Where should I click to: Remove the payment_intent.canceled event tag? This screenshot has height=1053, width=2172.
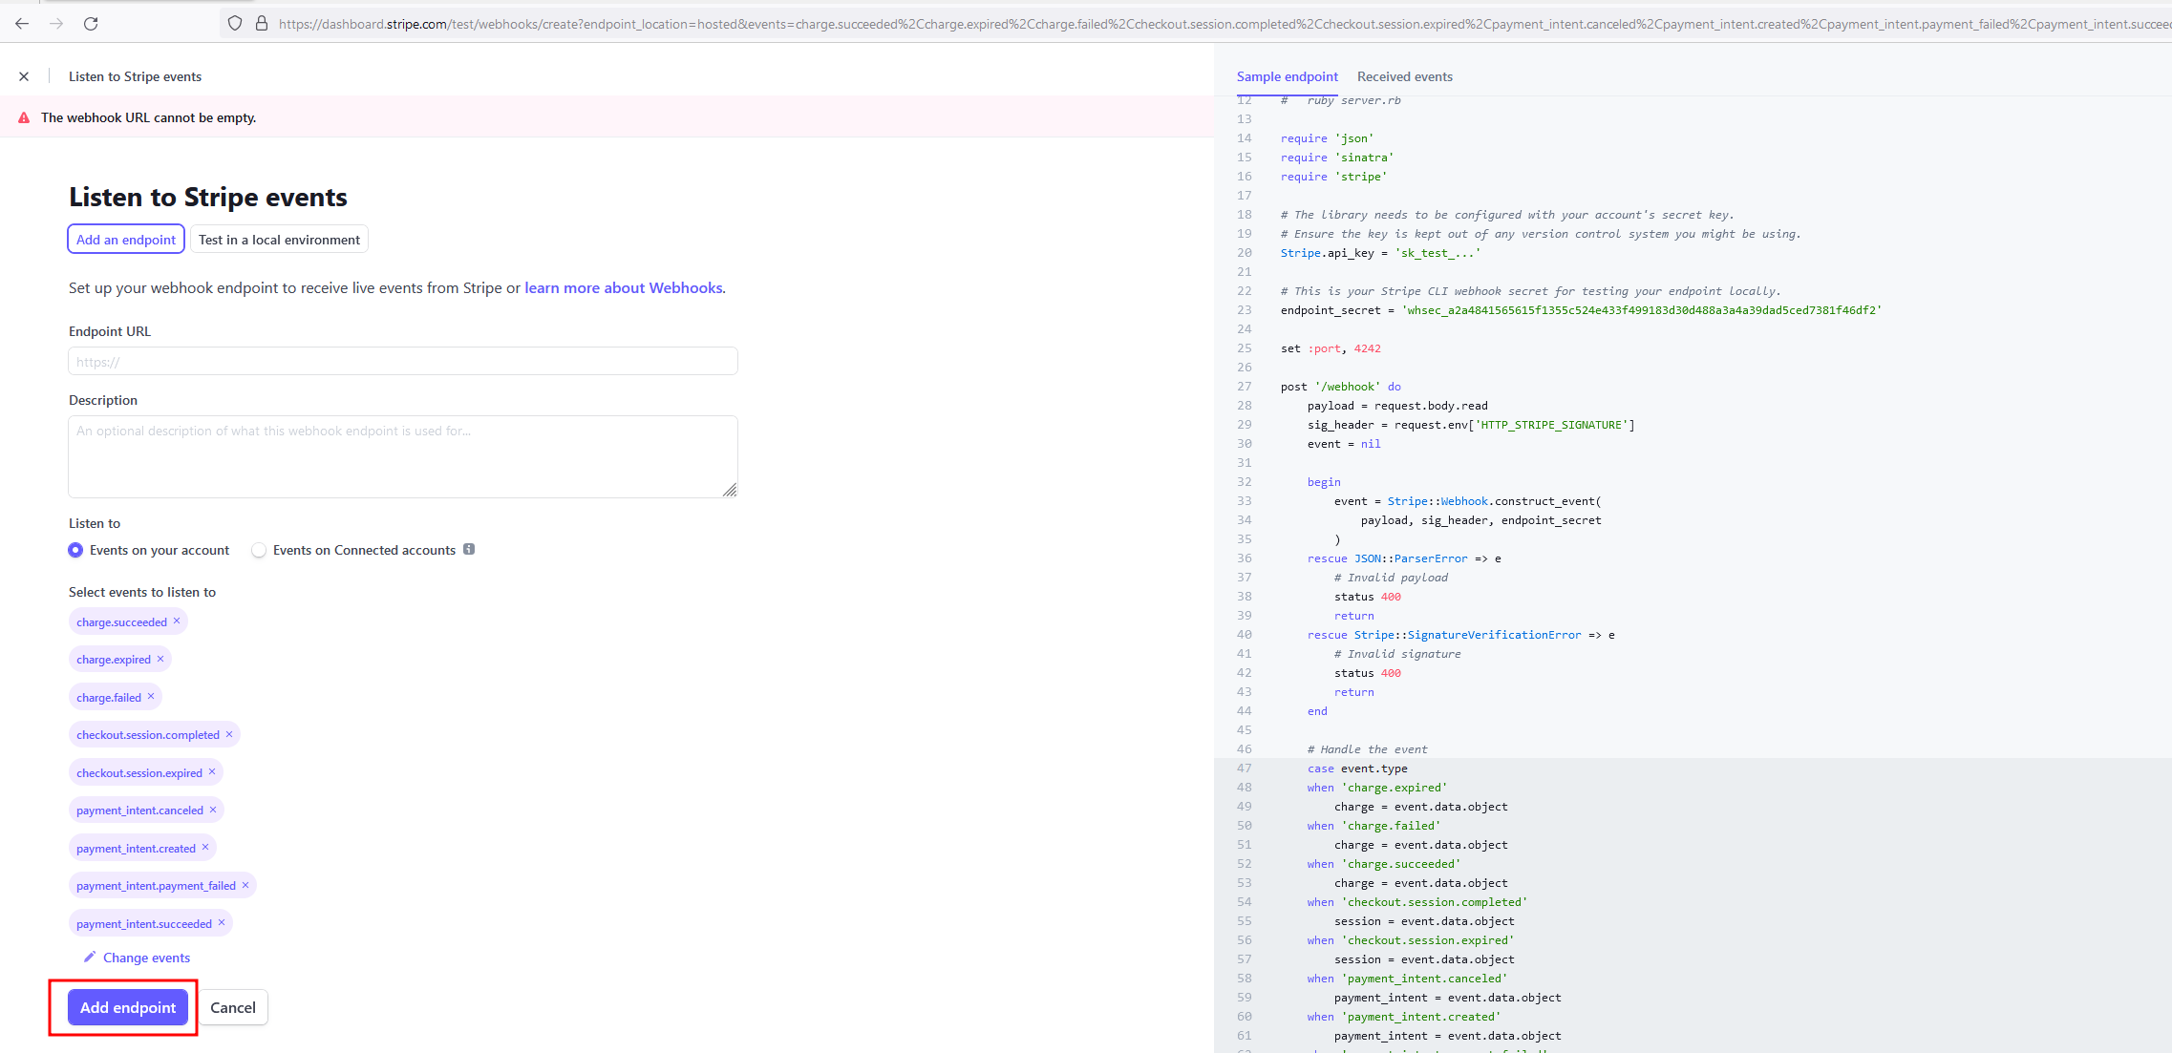tap(213, 810)
